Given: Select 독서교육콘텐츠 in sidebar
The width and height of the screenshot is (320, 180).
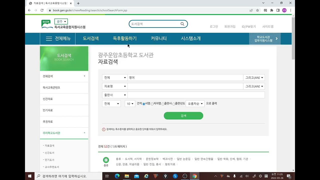Looking at the screenshot, I should click(64, 87).
